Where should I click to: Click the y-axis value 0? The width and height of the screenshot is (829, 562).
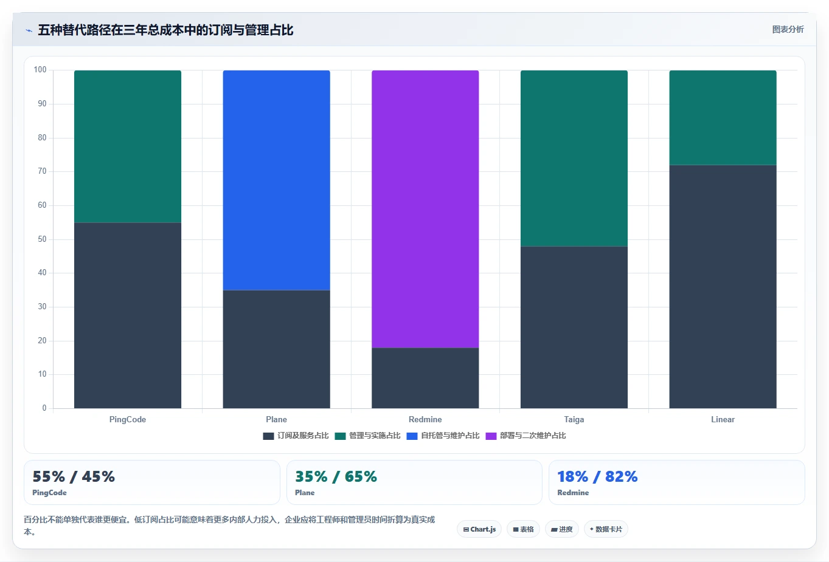(44, 408)
